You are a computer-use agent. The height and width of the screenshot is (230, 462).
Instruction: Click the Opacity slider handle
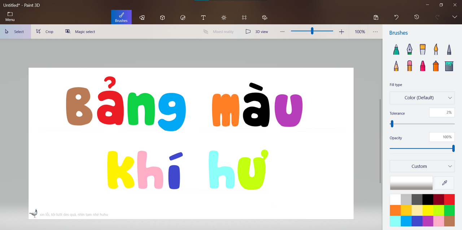point(453,148)
